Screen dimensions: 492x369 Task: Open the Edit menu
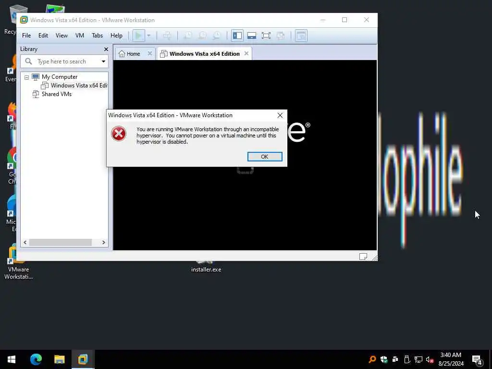coord(43,36)
